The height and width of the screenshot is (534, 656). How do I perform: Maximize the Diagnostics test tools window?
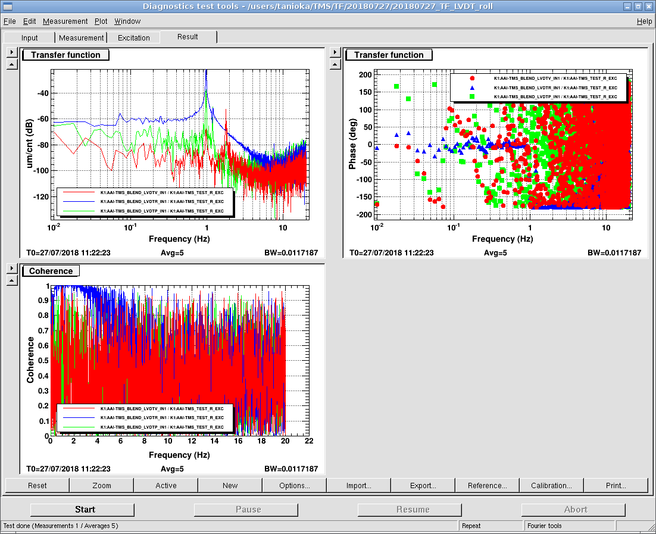pos(638,6)
